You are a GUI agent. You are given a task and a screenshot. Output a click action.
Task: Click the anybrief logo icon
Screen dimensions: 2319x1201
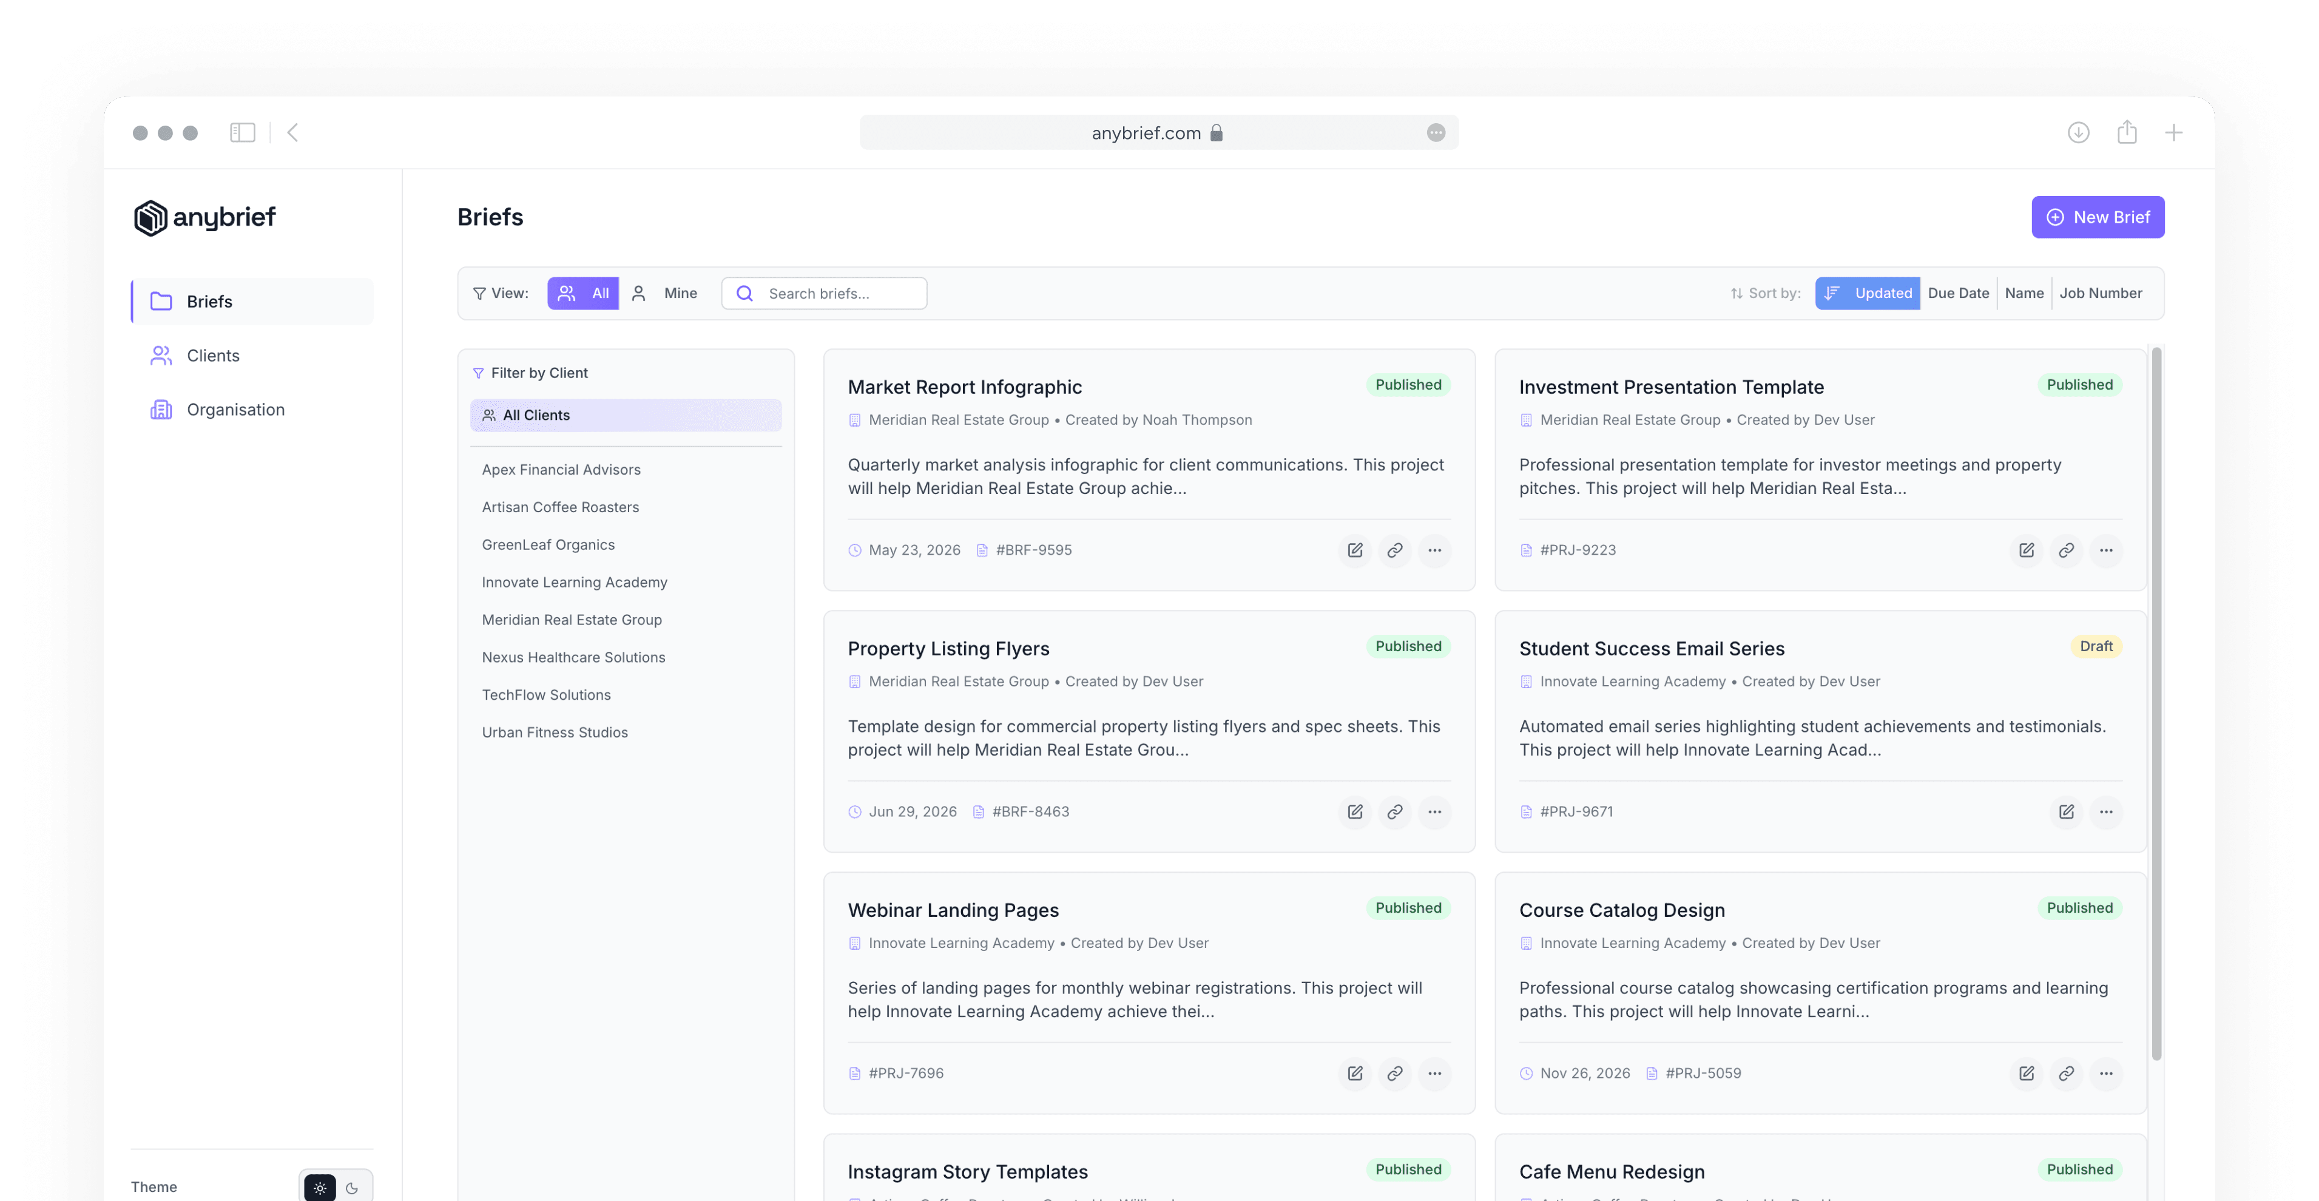pos(151,217)
